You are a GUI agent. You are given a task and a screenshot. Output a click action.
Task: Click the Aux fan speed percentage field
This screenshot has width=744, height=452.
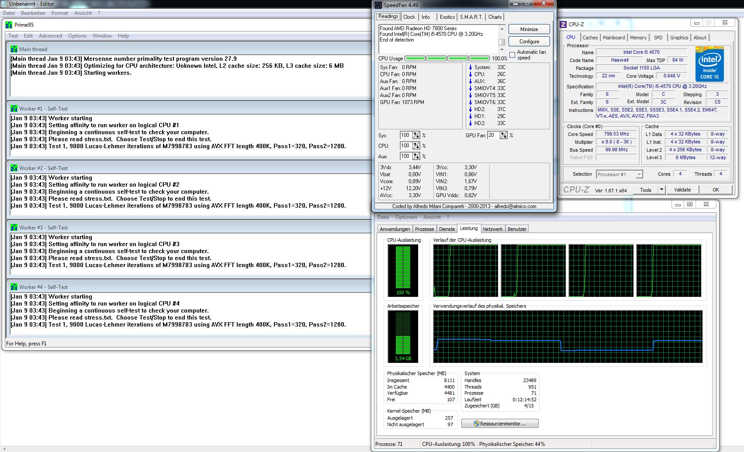tap(406, 156)
